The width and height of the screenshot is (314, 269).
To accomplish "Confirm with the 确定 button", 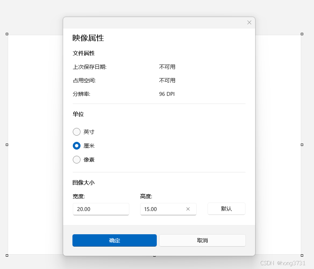I will coord(115,240).
